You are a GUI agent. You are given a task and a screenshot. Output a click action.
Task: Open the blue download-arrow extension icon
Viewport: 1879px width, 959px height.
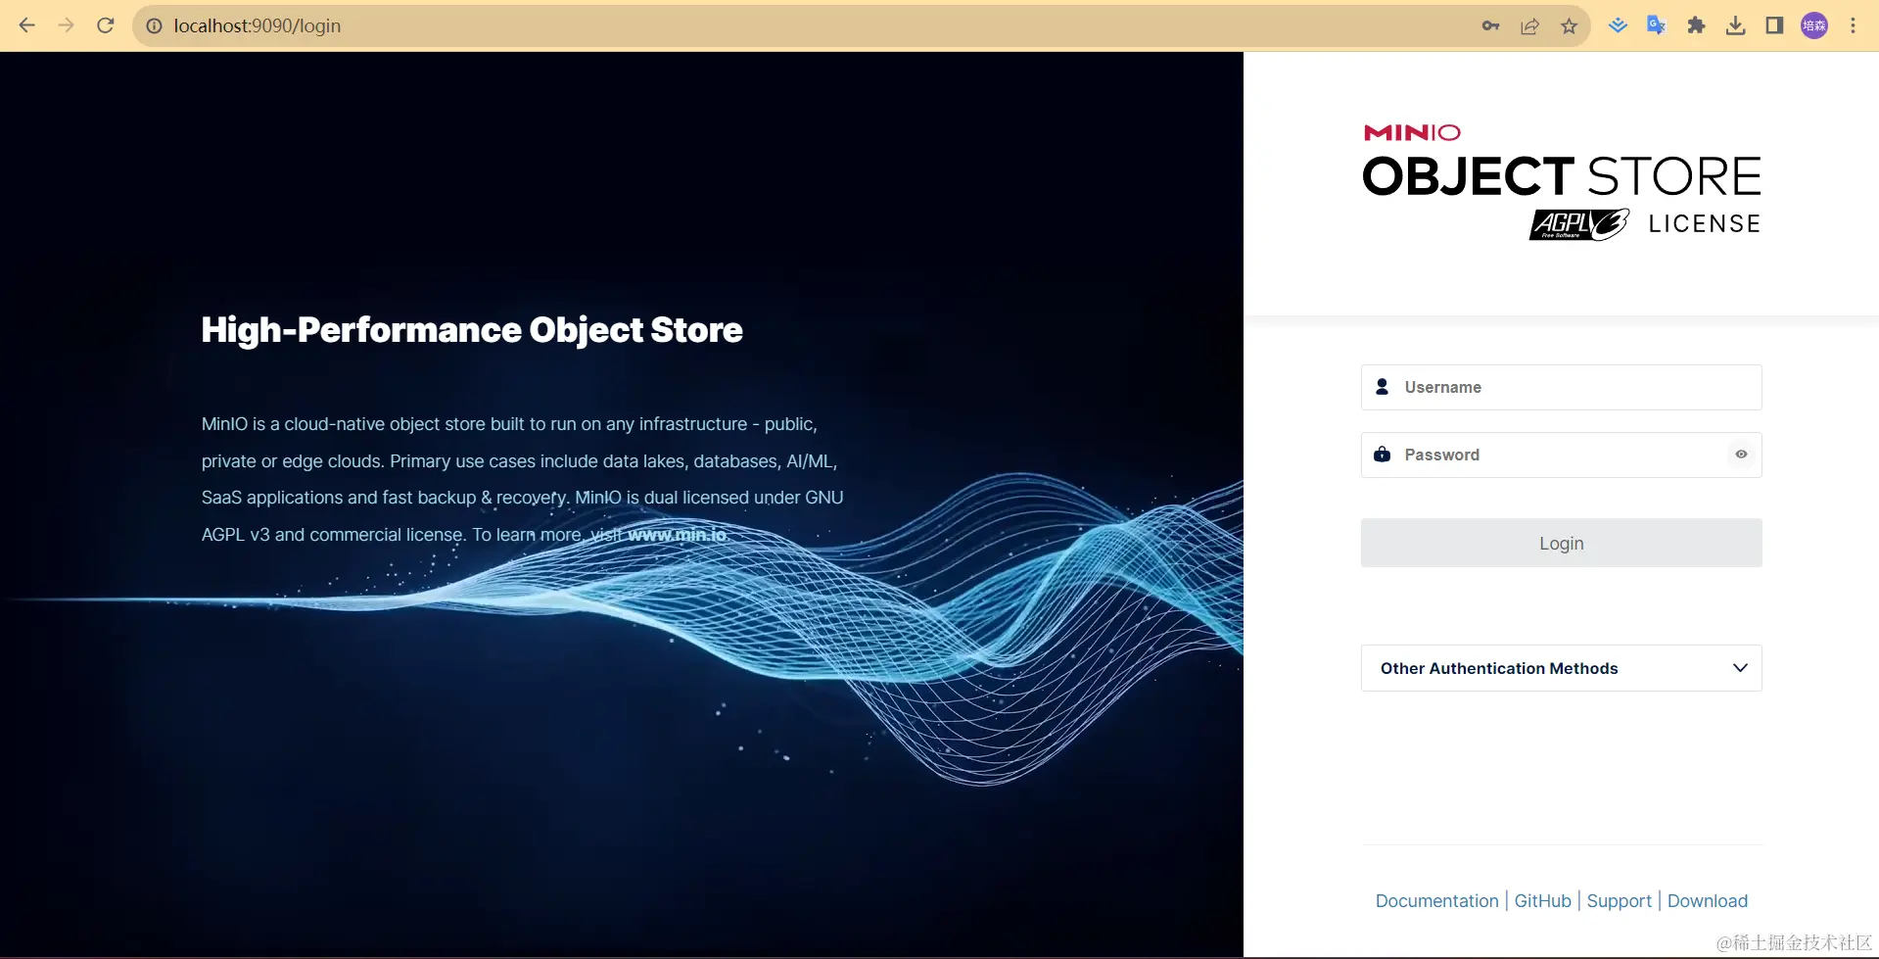tap(1618, 25)
